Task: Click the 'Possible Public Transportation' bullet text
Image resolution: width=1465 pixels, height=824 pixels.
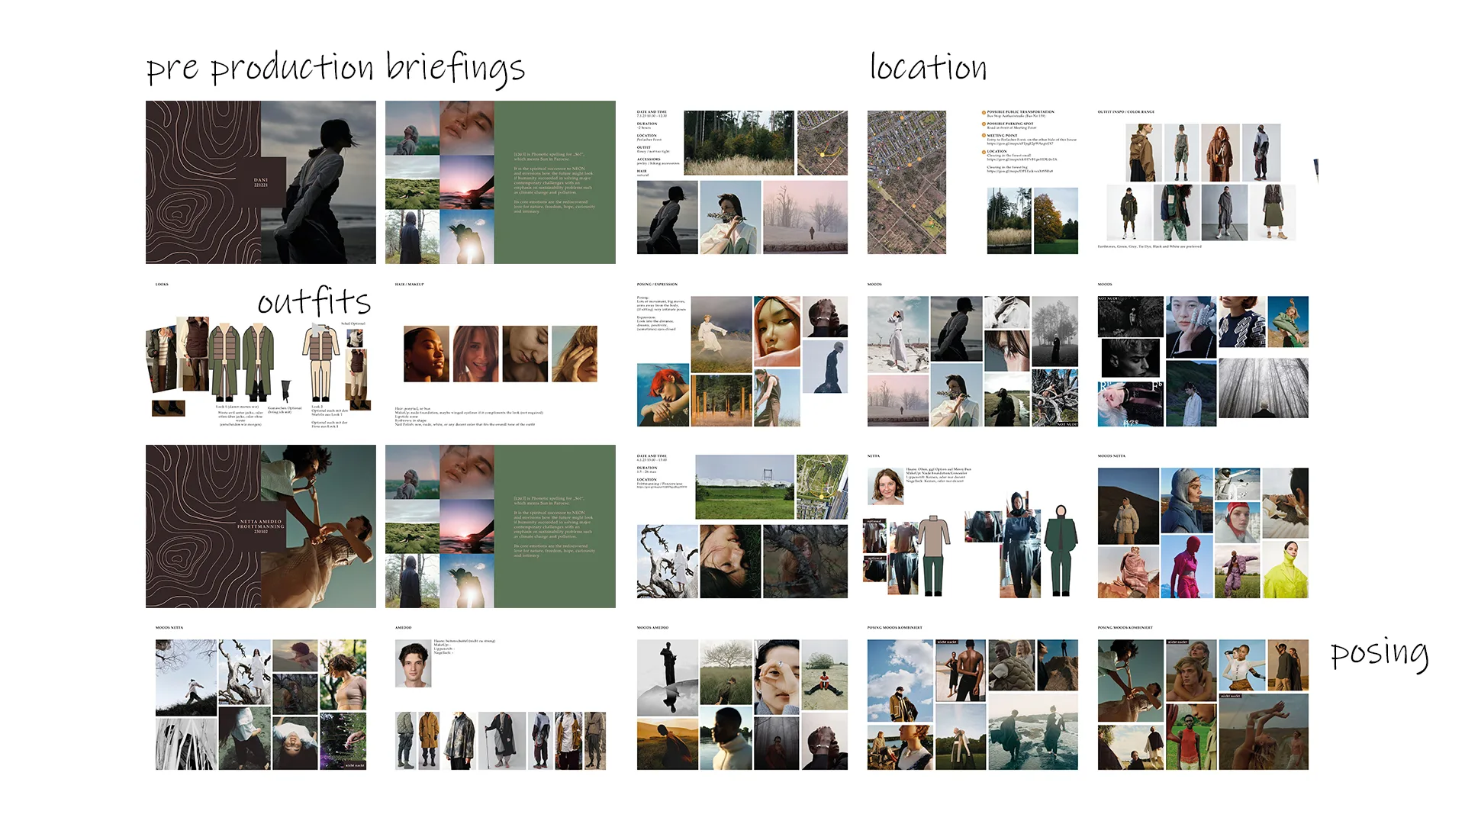Action: click(1020, 112)
